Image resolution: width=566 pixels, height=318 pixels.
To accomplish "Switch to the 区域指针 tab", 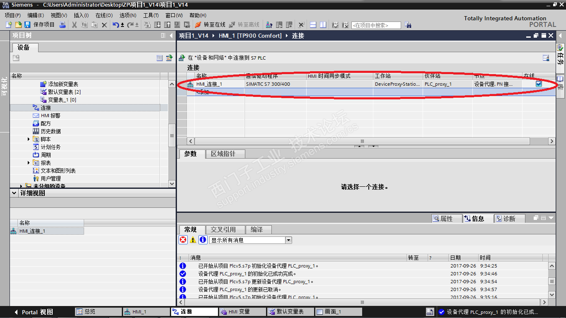I will click(225, 154).
